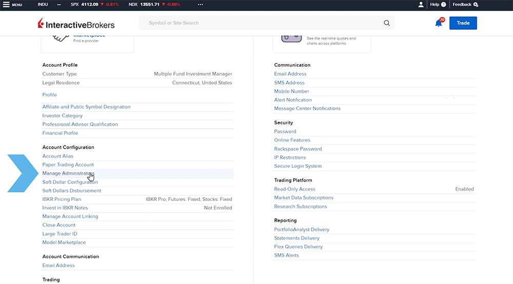Open Read-Only Access setting
Image resolution: width=513 pixels, height=284 pixels.
tap(294, 189)
